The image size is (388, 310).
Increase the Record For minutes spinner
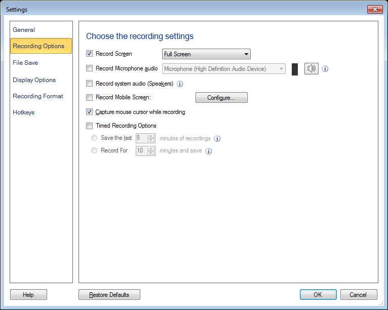click(151, 148)
